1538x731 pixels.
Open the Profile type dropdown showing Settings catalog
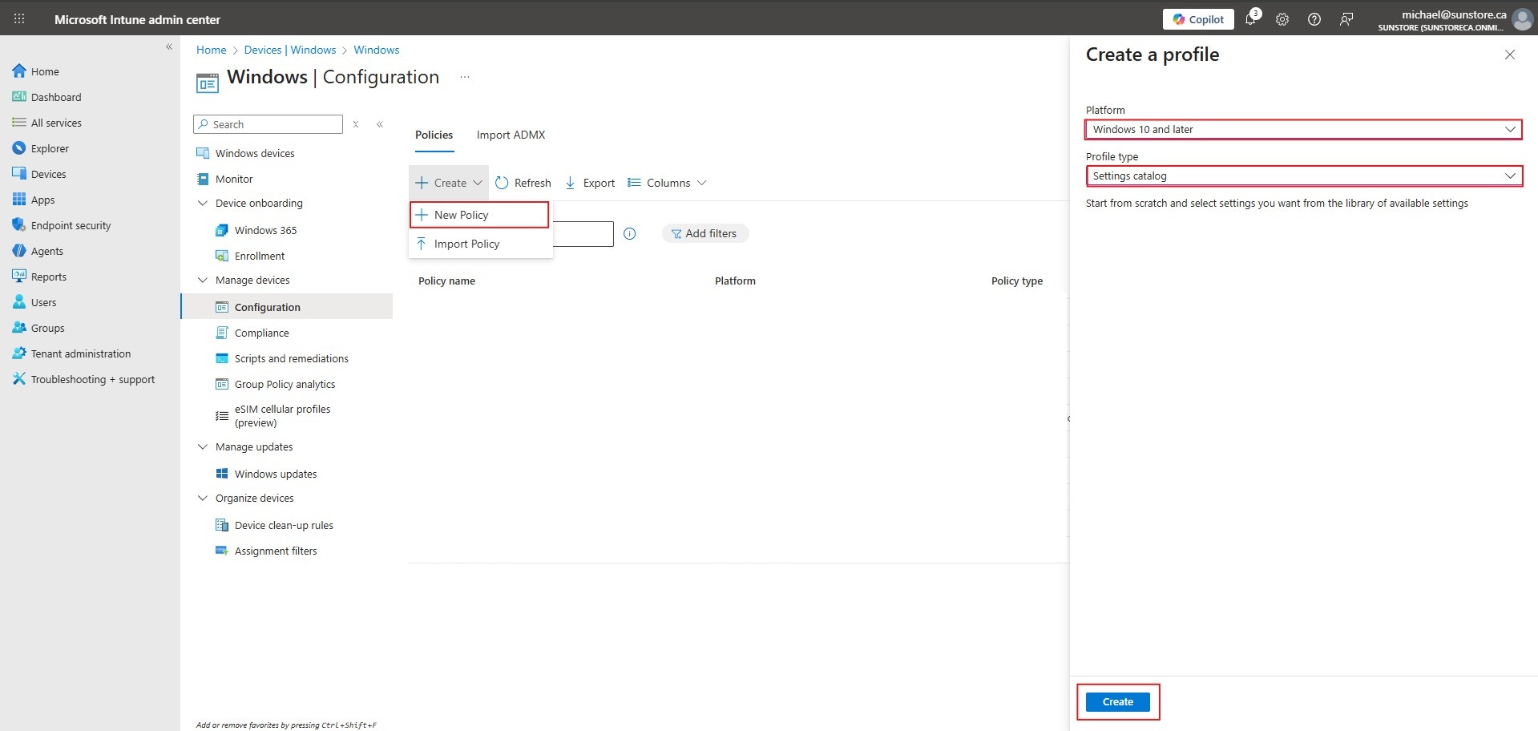click(x=1304, y=176)
